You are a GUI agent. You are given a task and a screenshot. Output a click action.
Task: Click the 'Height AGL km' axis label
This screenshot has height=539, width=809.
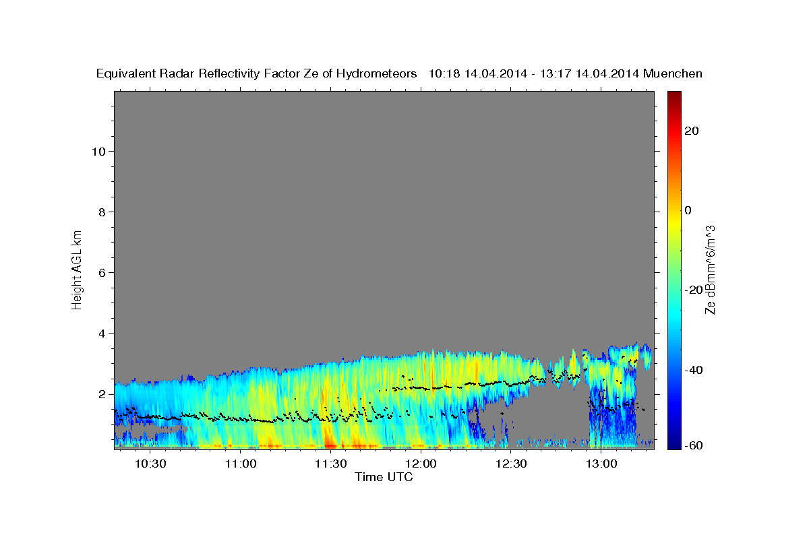point(77,269)
